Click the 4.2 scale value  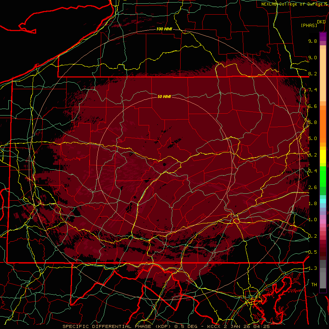click(313, 155)
